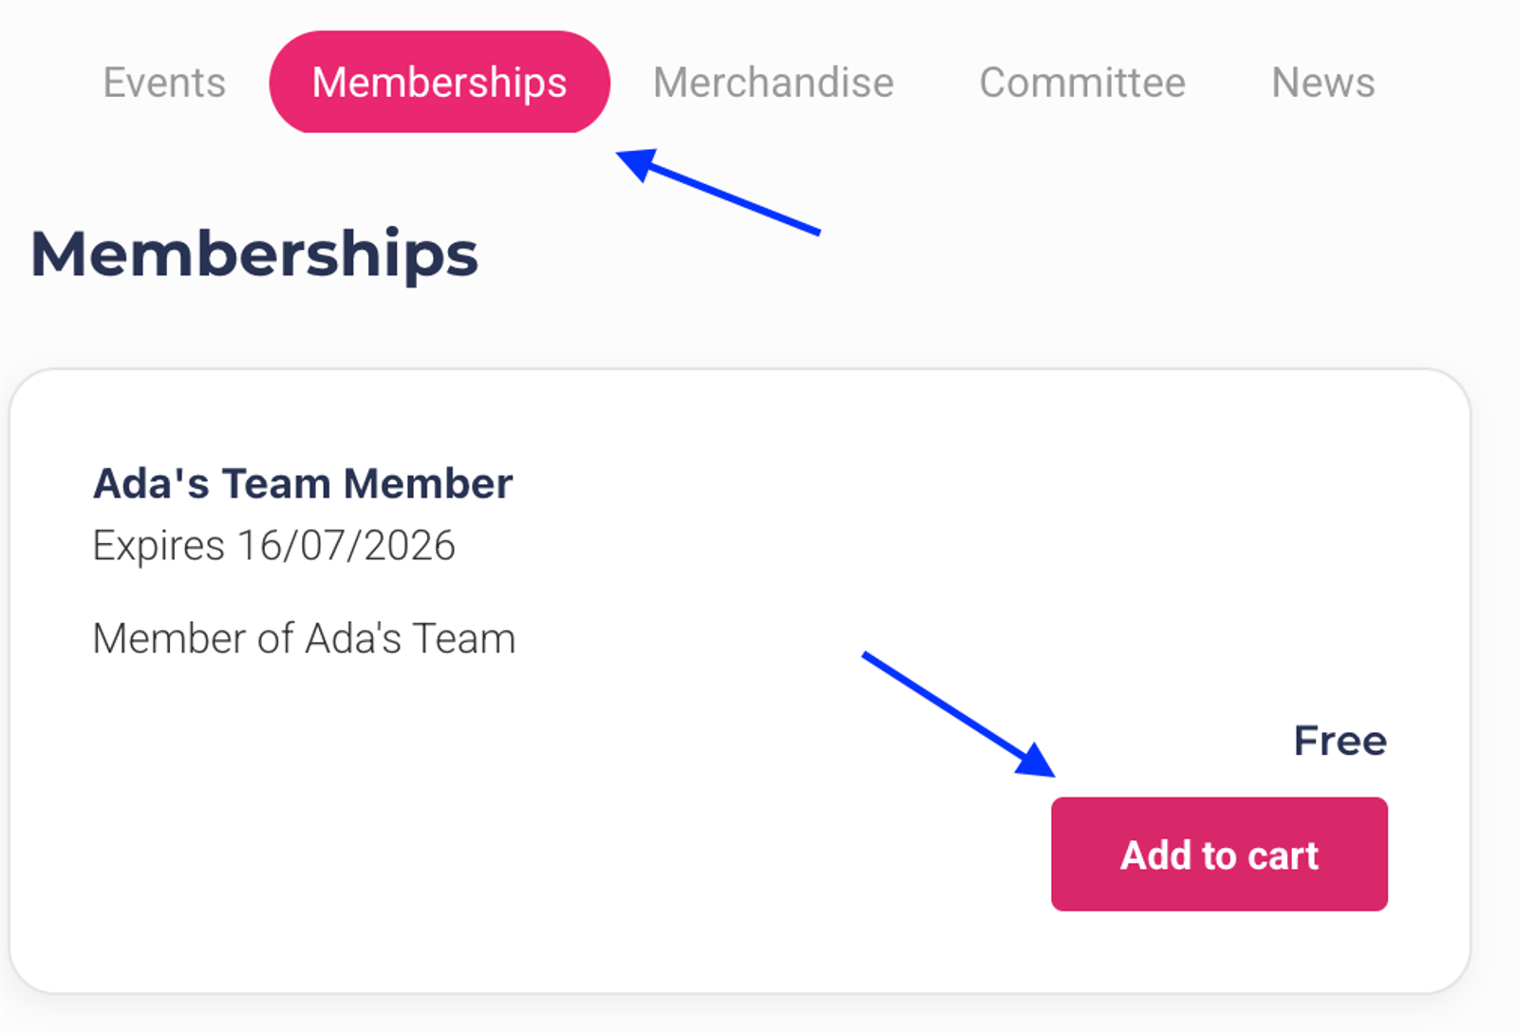Go to the Committee tab
This screenshot has width=1519, height=1033.
point(1081,83)
